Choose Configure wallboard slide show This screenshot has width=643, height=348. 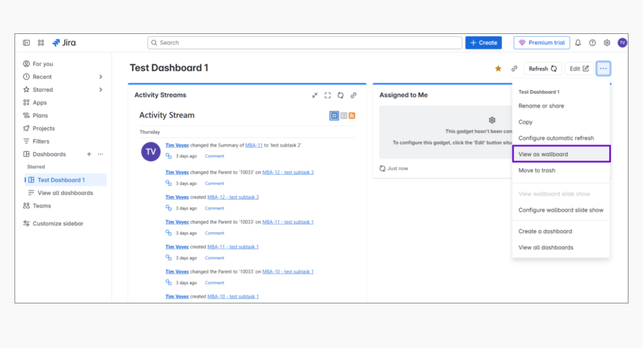coord(561,210)
